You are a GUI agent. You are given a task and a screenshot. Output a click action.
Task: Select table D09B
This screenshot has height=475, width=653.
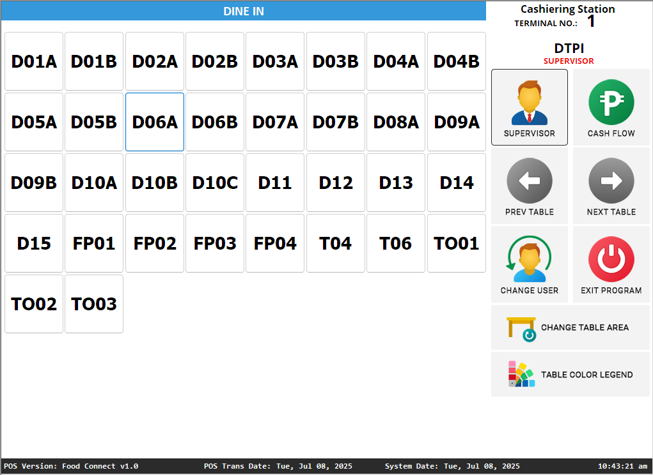pos(34,183)
